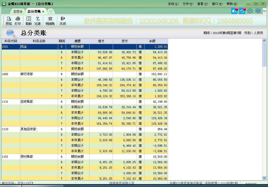Open the 帮助 menu
The height and width of the screenshot is (187, 268).
click(x=231, y=4)
